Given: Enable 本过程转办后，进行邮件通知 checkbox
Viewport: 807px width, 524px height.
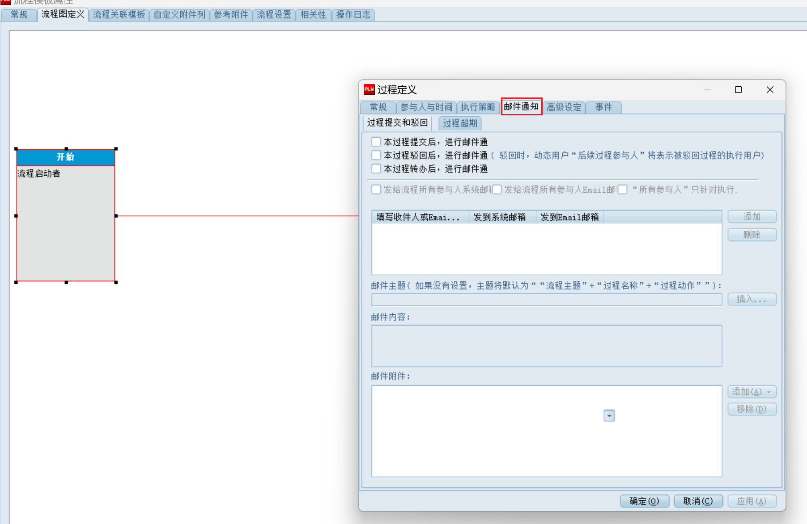Looking at the screenshot, I should (376, 169).
